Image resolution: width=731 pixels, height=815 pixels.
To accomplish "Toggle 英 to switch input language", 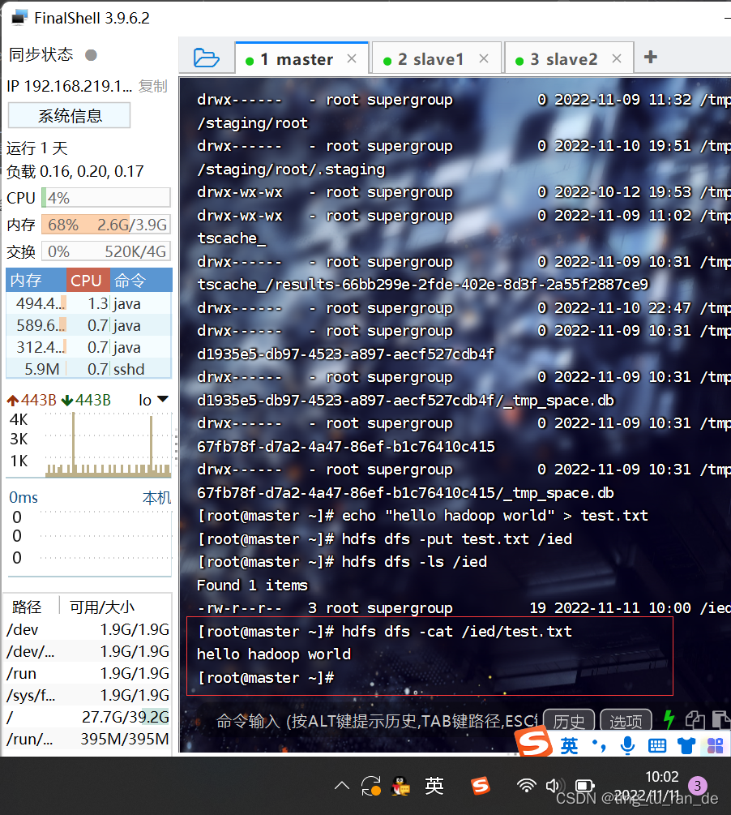I will pyautogui.click(x=569, y=744).
